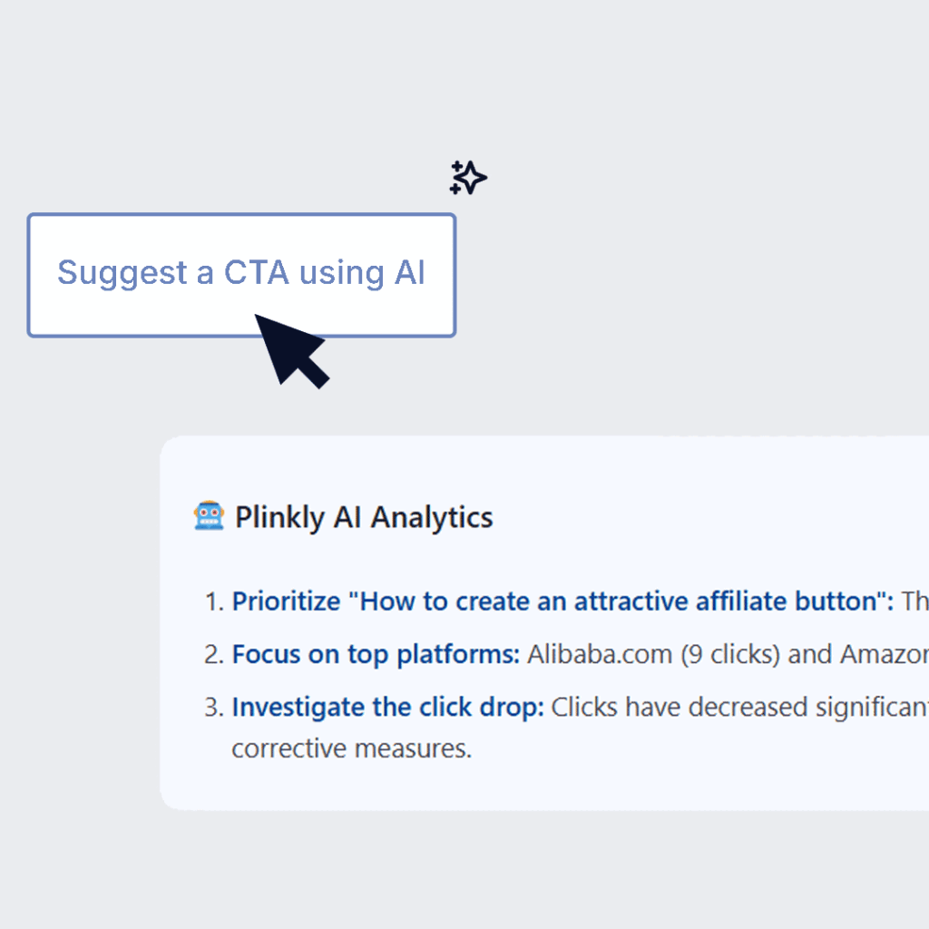The width and height of the screenshot is (929, 929).
Task: Click the corrective measures text line
Action: tap(352, 750)
